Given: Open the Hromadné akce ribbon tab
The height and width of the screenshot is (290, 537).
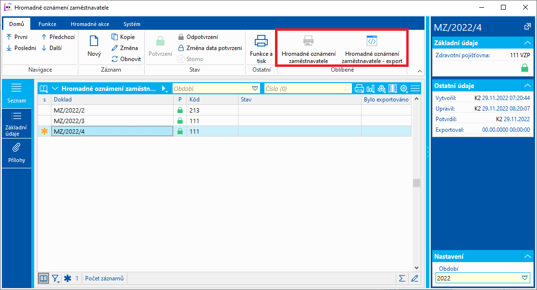Looking at the screenshot, I should 90,24.
